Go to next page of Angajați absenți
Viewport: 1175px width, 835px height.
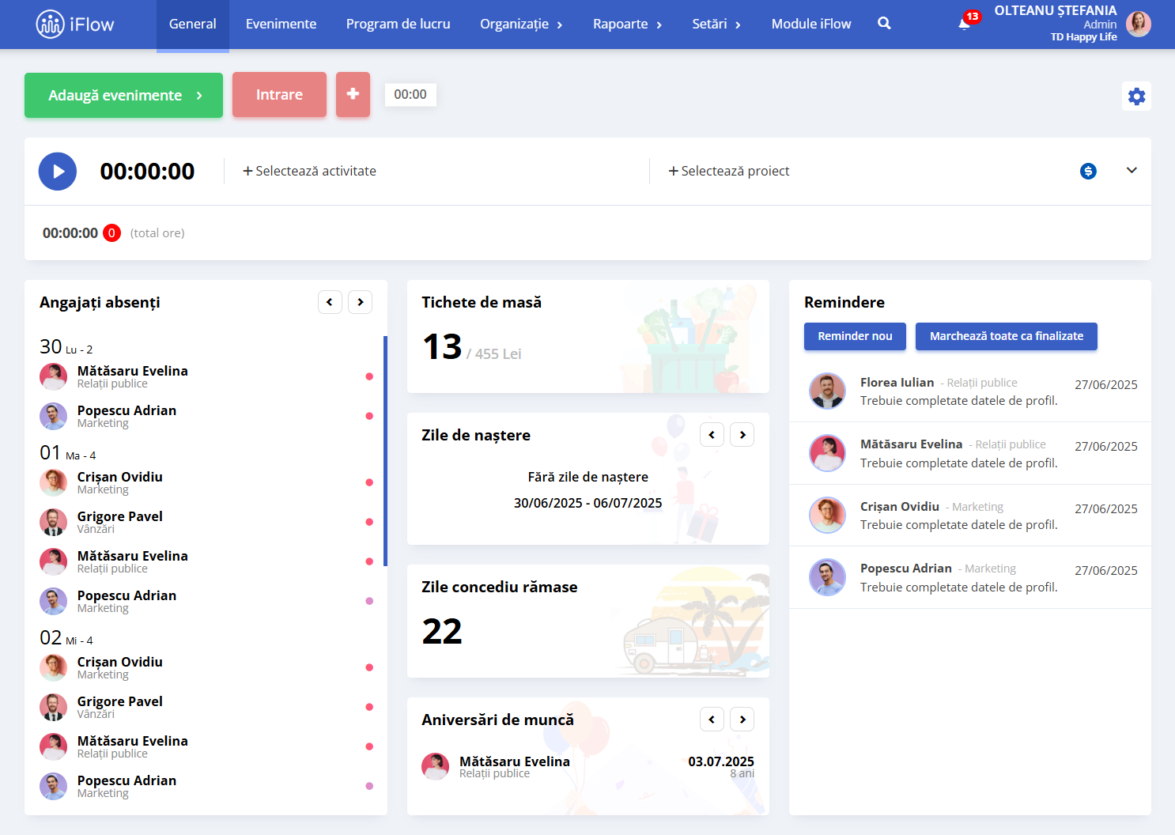tap(360, 302)
